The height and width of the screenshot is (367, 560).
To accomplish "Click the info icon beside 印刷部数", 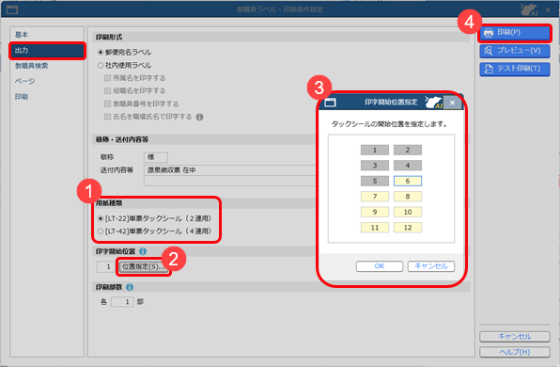I will [x=130, y=287].
